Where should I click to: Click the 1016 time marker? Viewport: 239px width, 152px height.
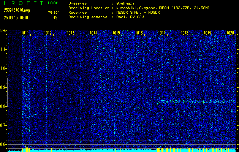(x=139, y=33)
